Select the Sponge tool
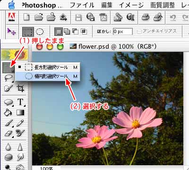189x170 pixels. [9, 157]
